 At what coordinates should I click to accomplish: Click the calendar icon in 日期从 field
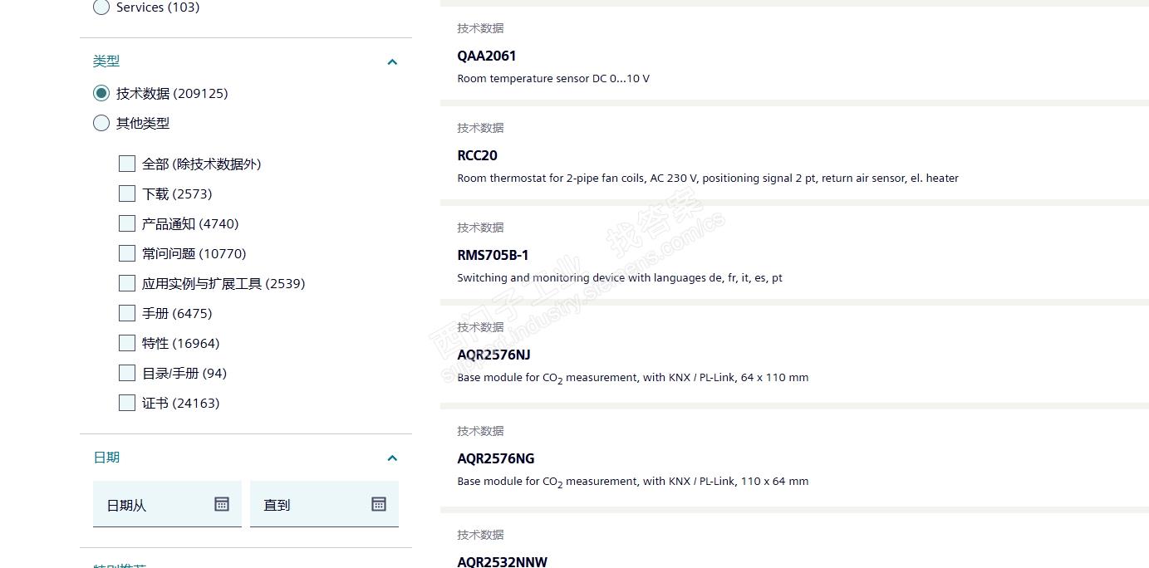pos(222,504)
